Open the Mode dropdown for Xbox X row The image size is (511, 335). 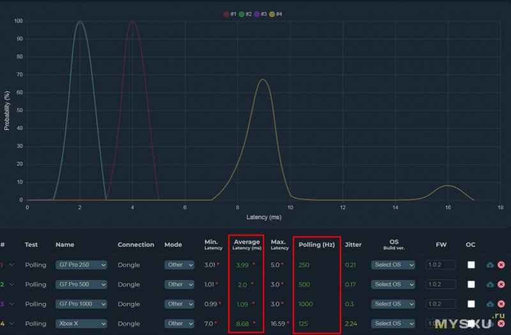point(179,324)
